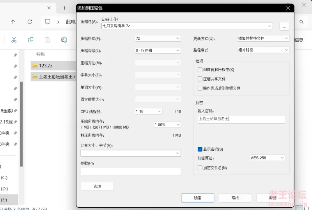The height and width of the screenshot is (210, 312).
Task: Expand the archive name history dropdown
Action: pos(269,26)
